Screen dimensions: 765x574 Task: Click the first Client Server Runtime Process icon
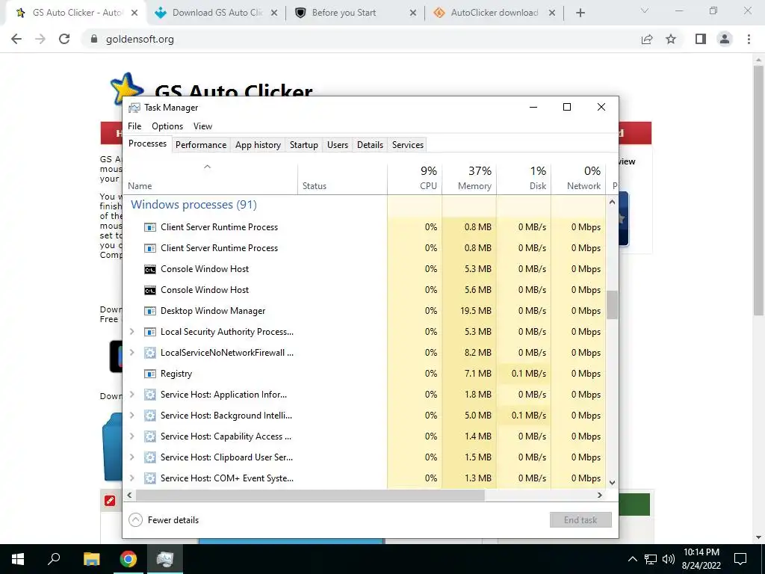[x=150, y=227]
